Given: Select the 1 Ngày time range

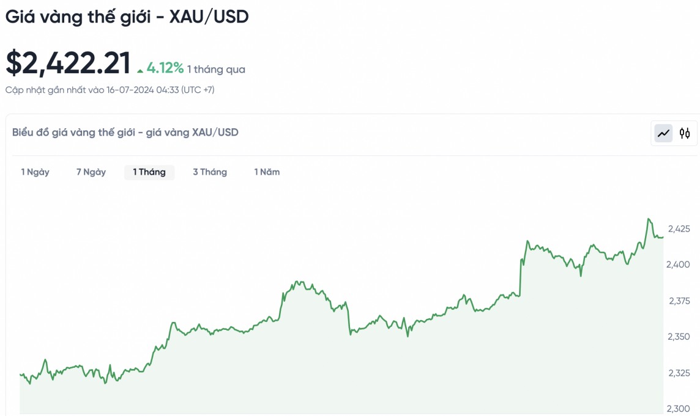Looking at the screenshot, I should tap(35, 172).
